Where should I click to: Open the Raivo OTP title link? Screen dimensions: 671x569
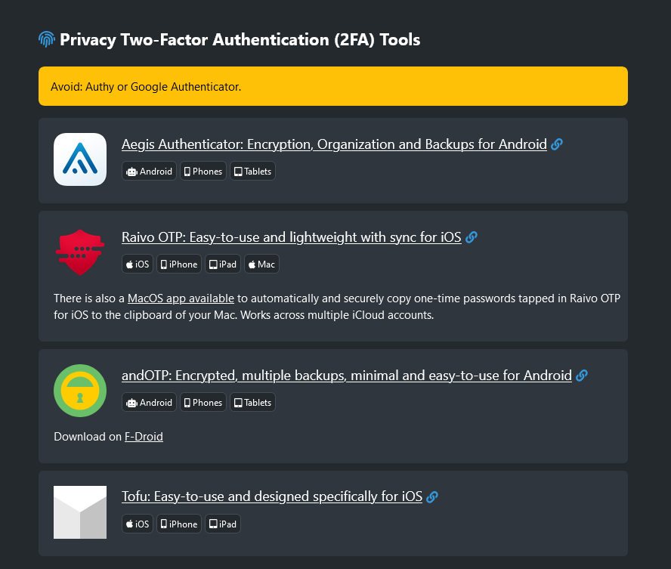point(291,237)
